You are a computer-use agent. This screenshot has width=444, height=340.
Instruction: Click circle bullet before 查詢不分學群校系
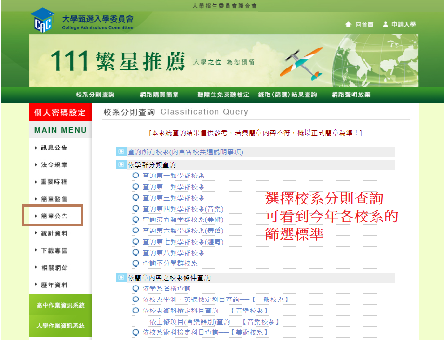pyautogui.click(x=135, y=263)
